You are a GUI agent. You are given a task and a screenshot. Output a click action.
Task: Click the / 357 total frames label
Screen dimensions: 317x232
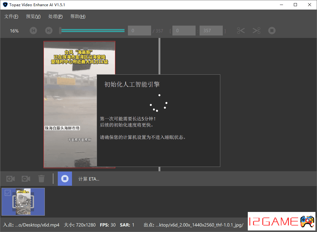point(158,31)
